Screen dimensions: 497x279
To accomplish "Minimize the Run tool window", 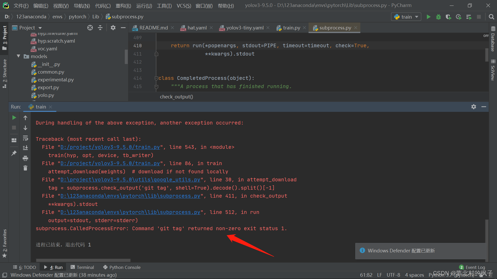I will click(484, 107).
